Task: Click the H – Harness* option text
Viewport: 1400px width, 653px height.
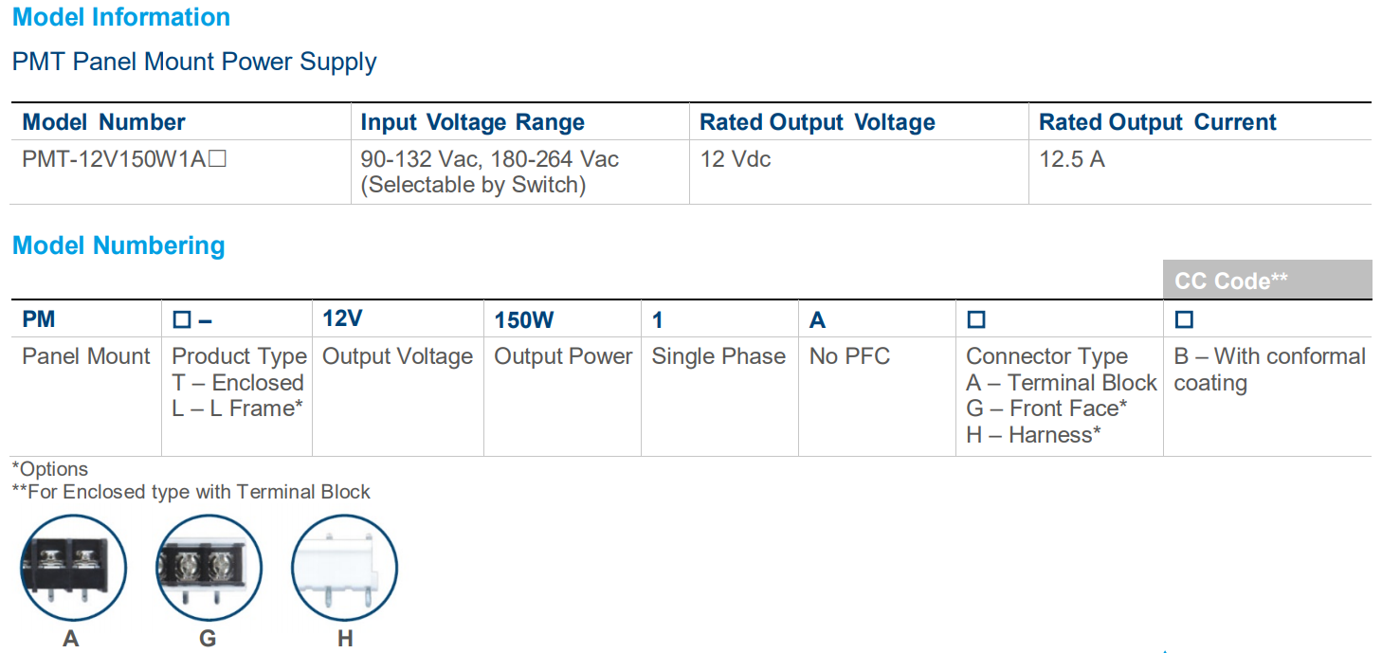Action: 1033,435
